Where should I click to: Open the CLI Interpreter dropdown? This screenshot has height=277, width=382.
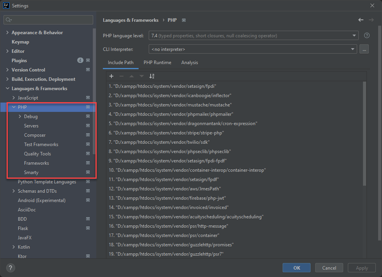point(352,49)
